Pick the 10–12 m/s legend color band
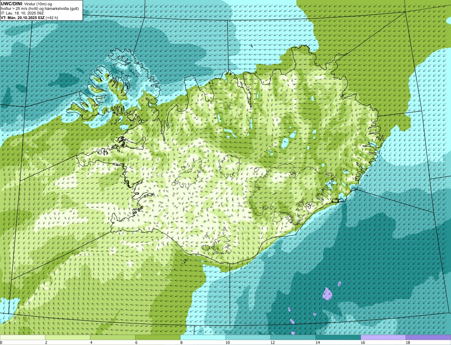 pos(248,337)
